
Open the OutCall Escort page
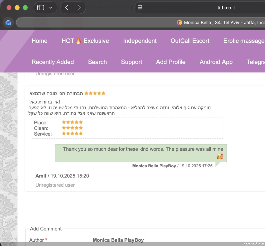point(190,41)
